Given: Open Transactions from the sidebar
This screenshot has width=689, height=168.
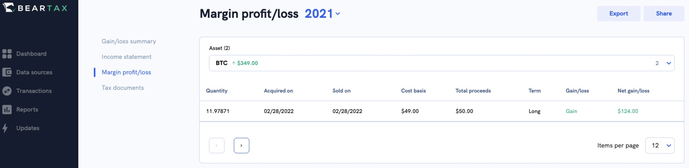Looking at the screenshot, I should coord(34,91).
